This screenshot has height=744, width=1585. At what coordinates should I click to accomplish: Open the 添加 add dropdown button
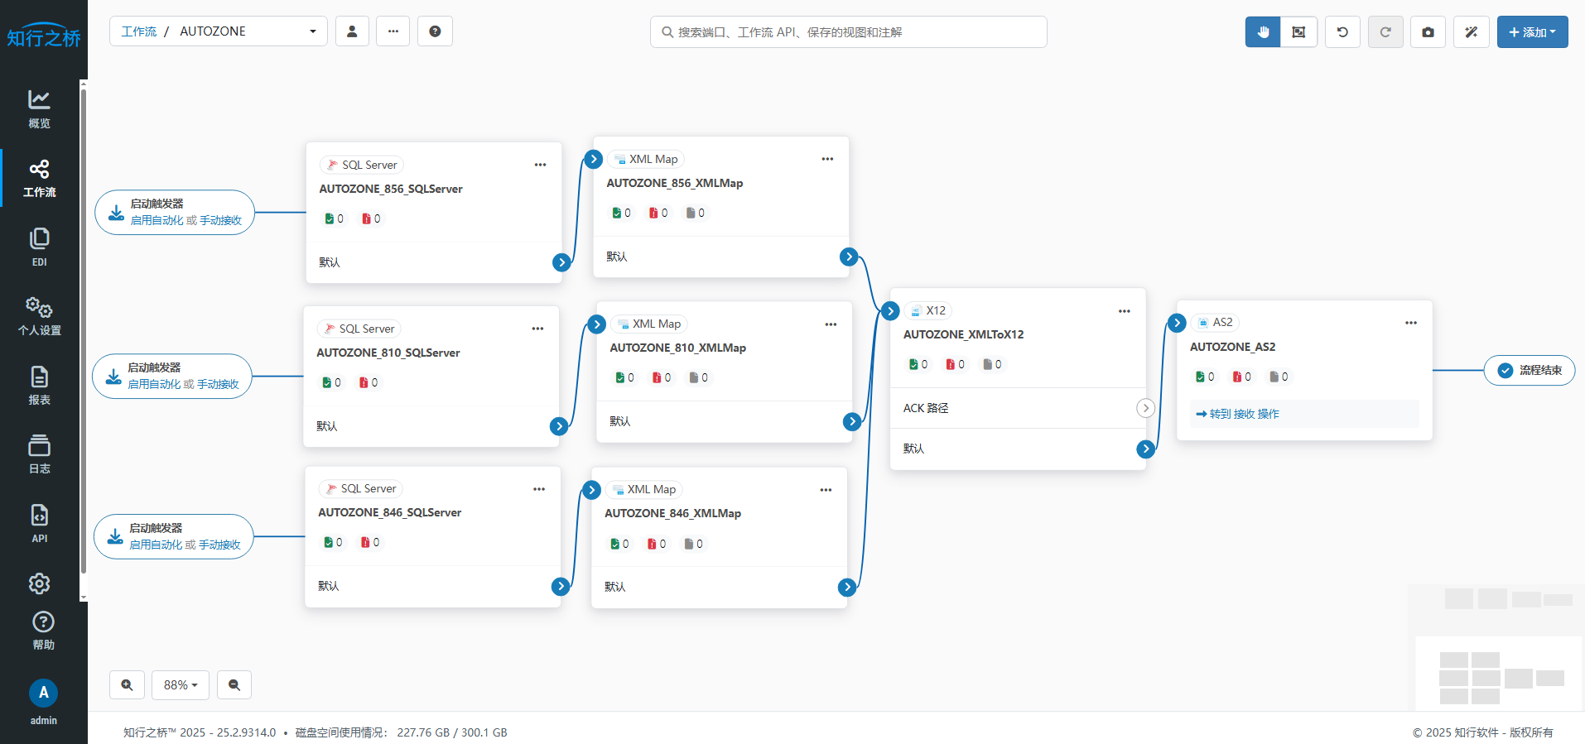(1532, 32)
